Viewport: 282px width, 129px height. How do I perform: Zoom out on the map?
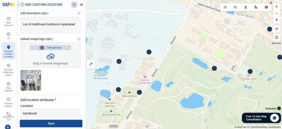click(x=276, y=13)
